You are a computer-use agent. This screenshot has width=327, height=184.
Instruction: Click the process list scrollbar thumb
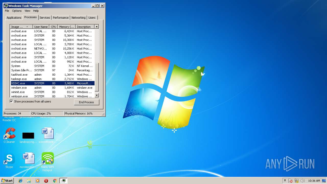97,77
